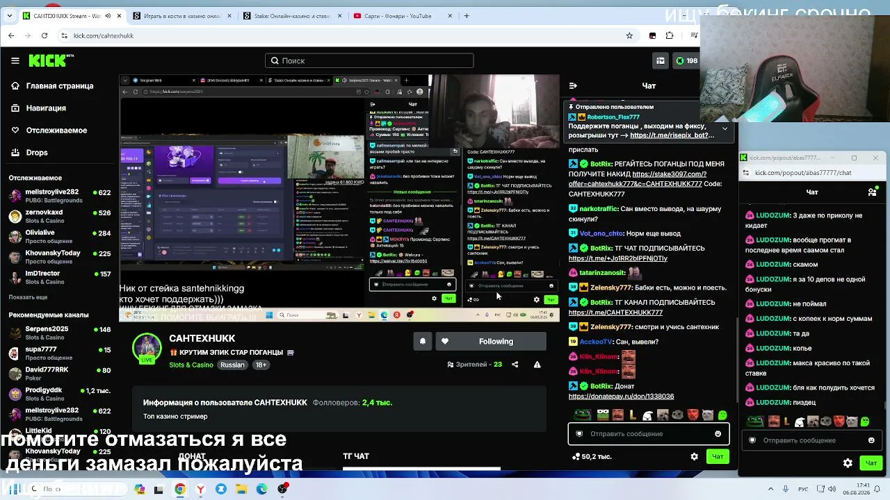Viewport: 890px width, 500px height.
Task: Click the 50,2 тыс. channel points counter
Action: click(591, 456)
